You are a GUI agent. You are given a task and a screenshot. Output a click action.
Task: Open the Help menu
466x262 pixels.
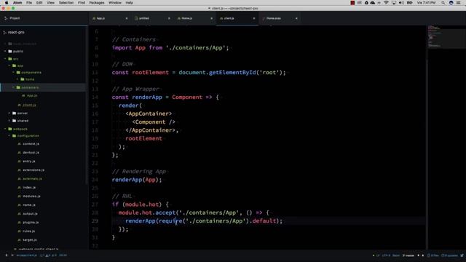[130, 3]
